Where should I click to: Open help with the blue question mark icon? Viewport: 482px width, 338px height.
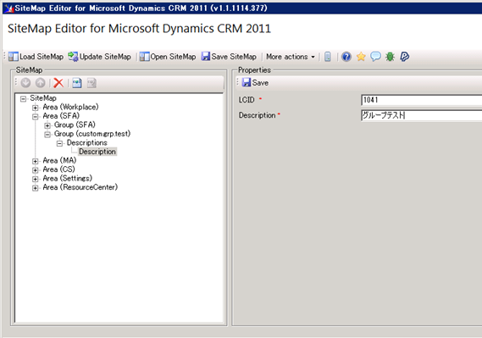coord(346,57)
